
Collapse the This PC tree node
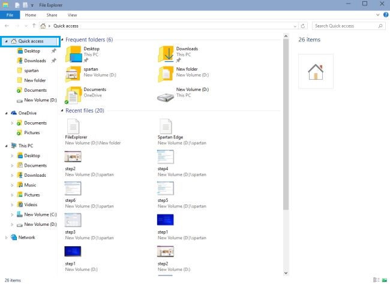click(6, 146)
